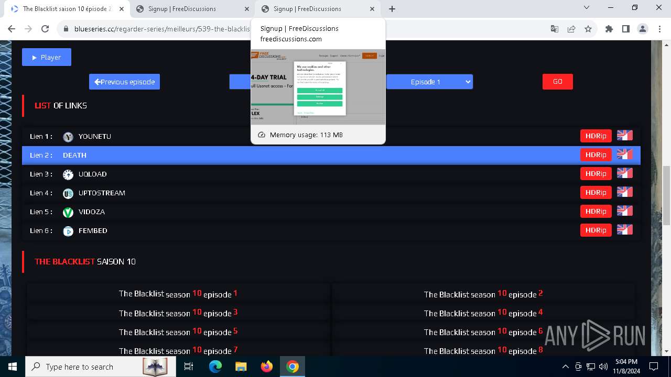Click the red GO button
671x377 pixels.
point(558,82)
